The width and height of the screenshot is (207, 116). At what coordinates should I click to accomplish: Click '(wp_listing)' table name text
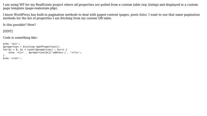point(150,5)
